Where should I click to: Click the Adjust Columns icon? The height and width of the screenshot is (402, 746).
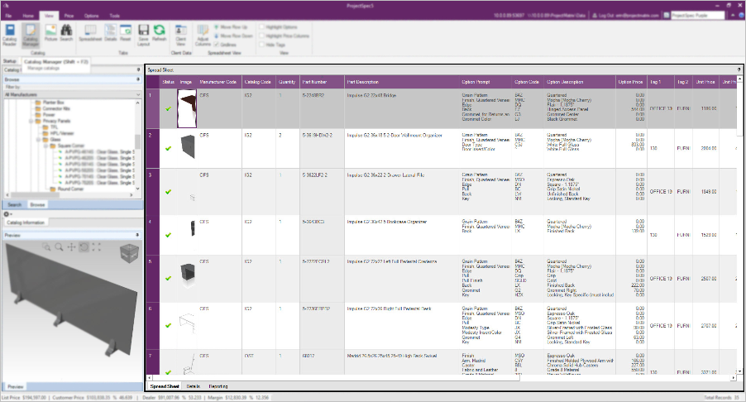click(x=203, y=36)
